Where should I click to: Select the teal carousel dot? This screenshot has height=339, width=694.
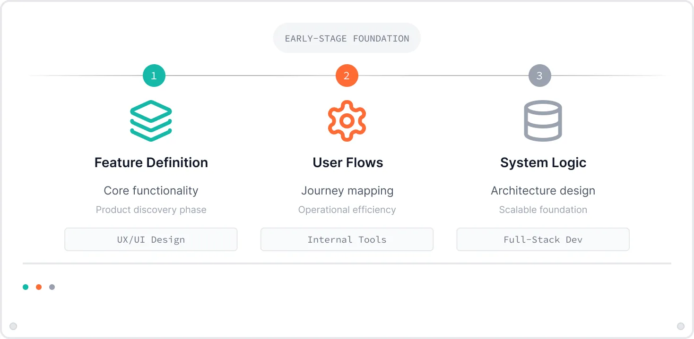click(26, 287)
